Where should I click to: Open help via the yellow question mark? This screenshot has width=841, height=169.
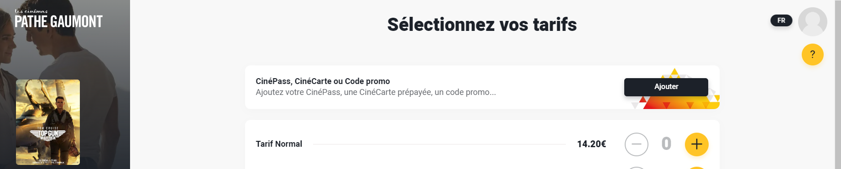[x=812, y=55]
